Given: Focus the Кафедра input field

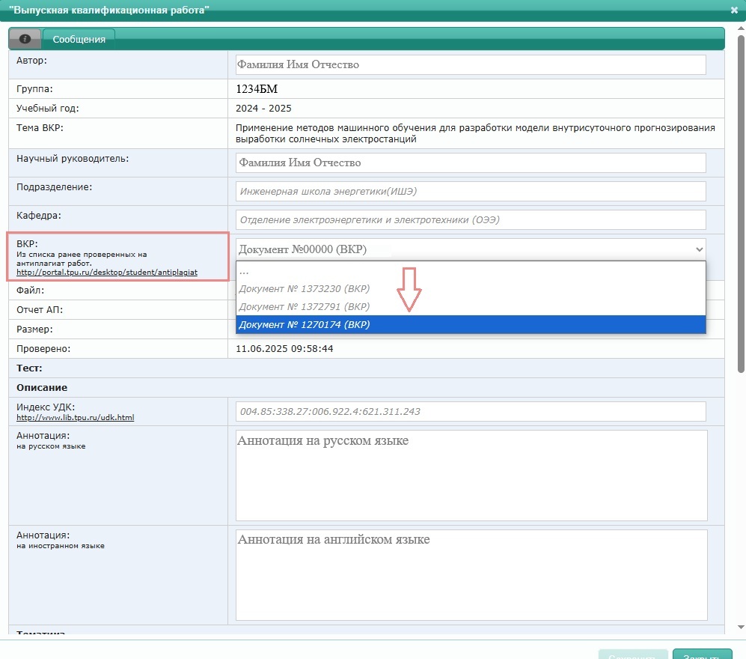Looking at the screenshot, I should point(471,220).
